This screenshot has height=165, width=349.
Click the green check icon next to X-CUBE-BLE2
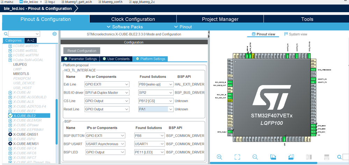pos(10,115)
